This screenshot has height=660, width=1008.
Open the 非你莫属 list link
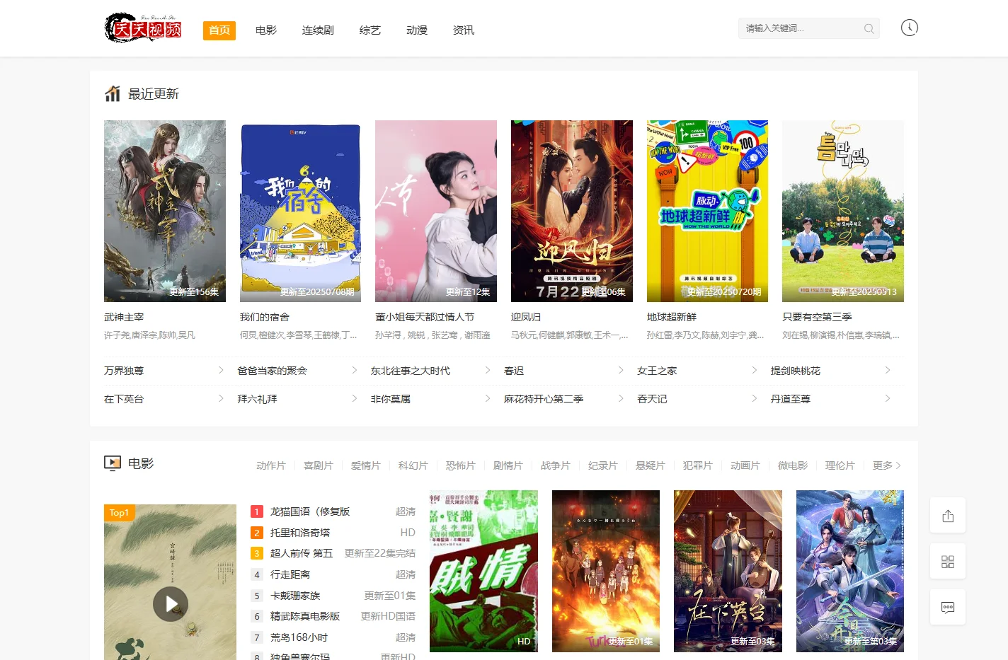391,399
